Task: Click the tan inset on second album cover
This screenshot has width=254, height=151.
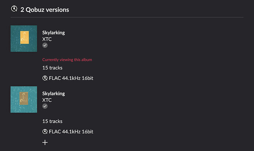Action: (24, 98)
